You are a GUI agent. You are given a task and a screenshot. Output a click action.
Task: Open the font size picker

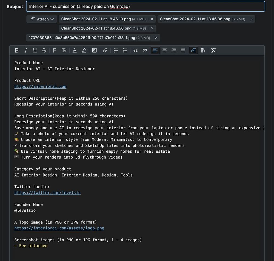64,50
